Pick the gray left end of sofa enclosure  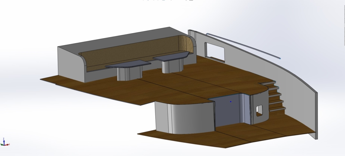tap(70, 64)
